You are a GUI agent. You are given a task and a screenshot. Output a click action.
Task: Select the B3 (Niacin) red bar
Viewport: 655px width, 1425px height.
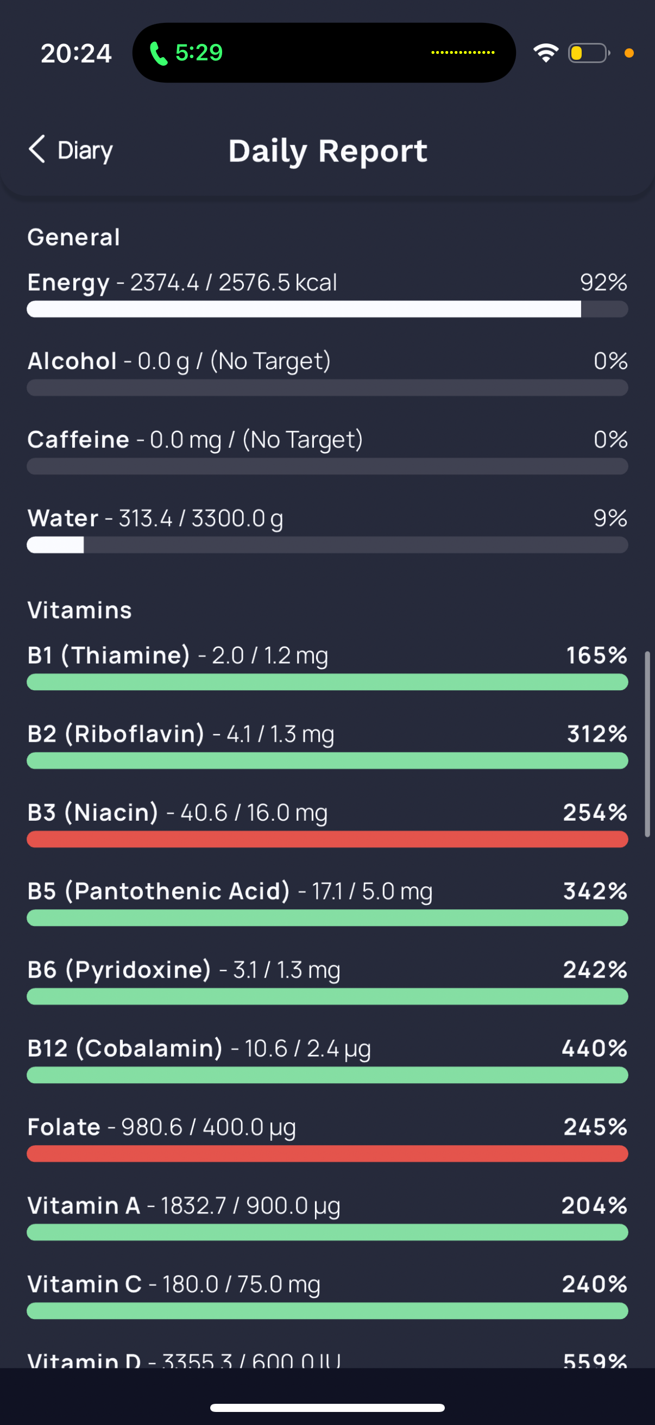pyautogui.click(x=327, y=839)
